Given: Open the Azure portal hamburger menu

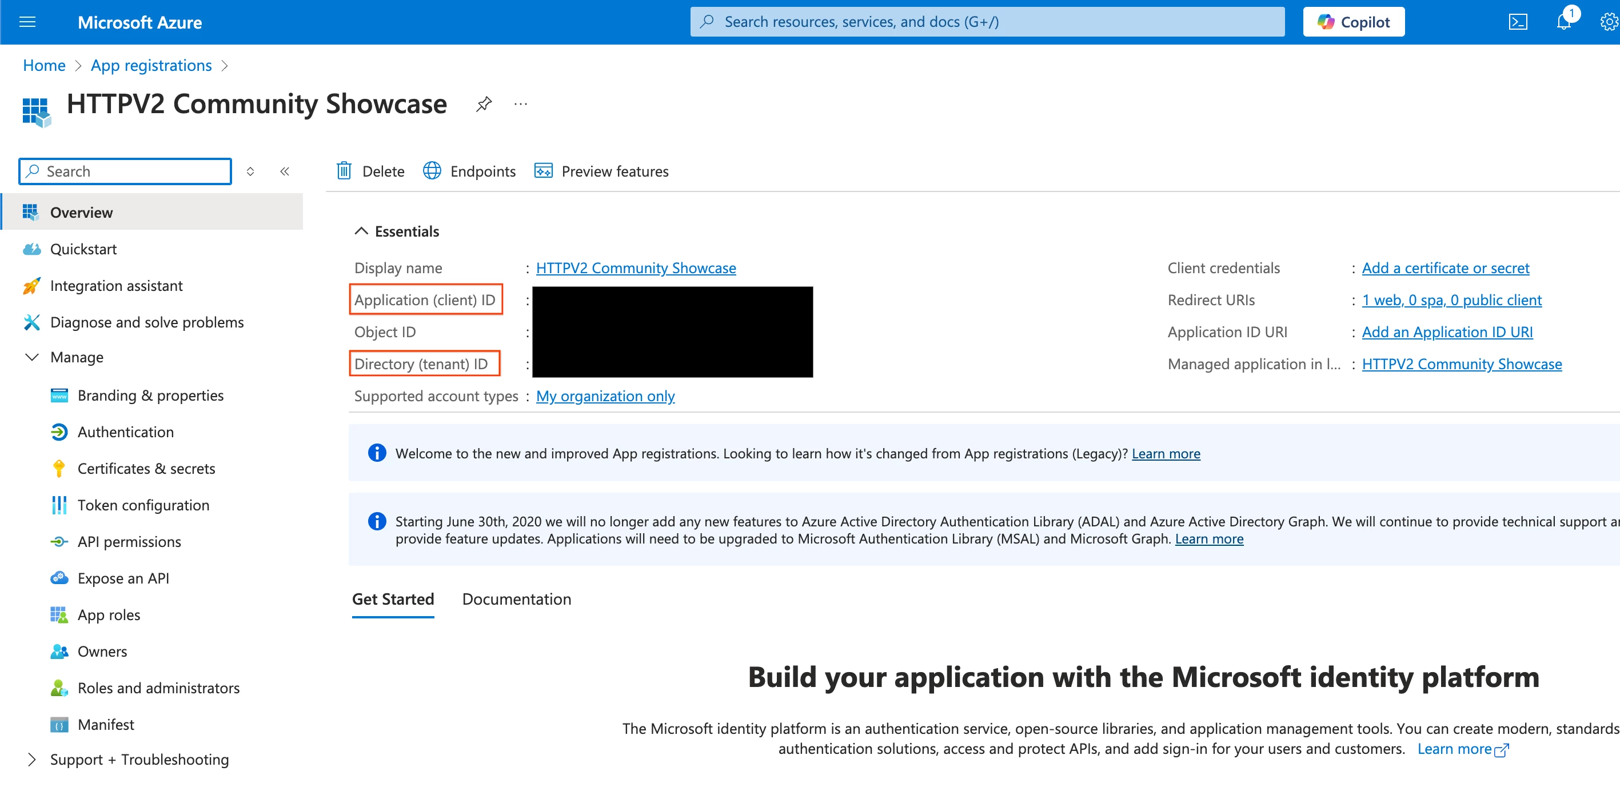Looking at the screenshot, I should click(x=27, y=22).
